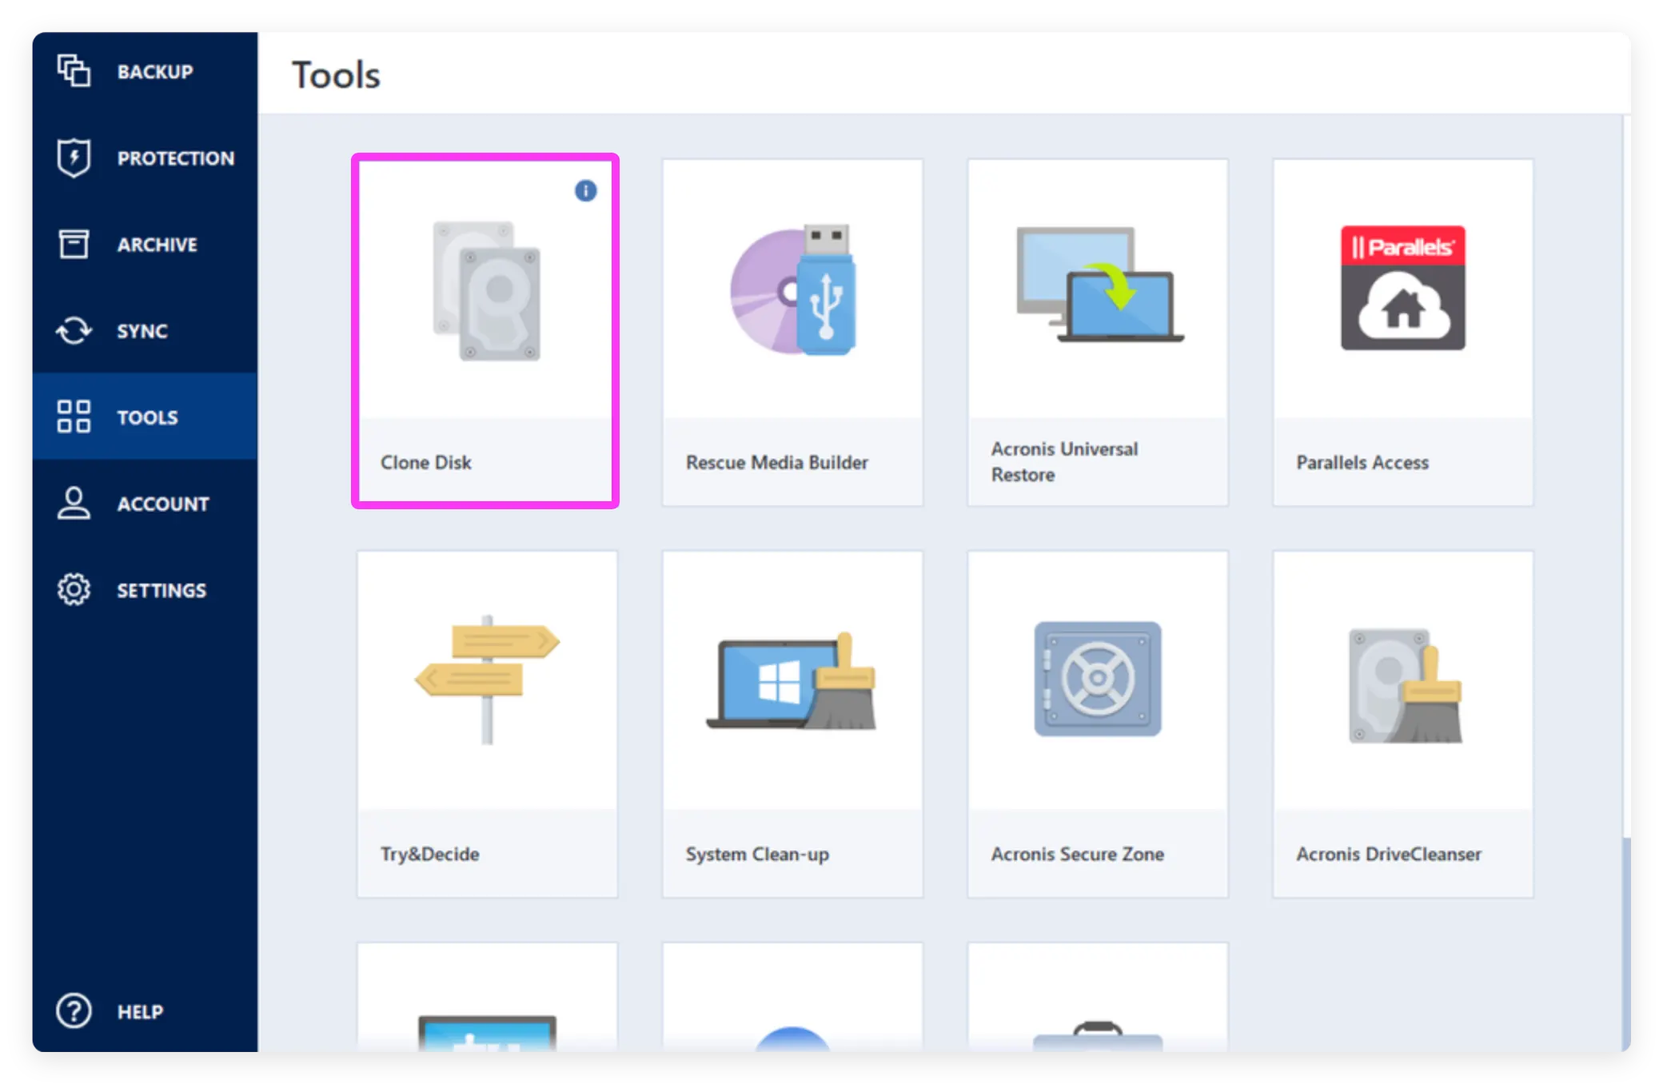This screenshot has width=1663, height=1084.
Task: Click the Try&Decide signpost icon
Action: pyautogui.click(x=487, y=679)
